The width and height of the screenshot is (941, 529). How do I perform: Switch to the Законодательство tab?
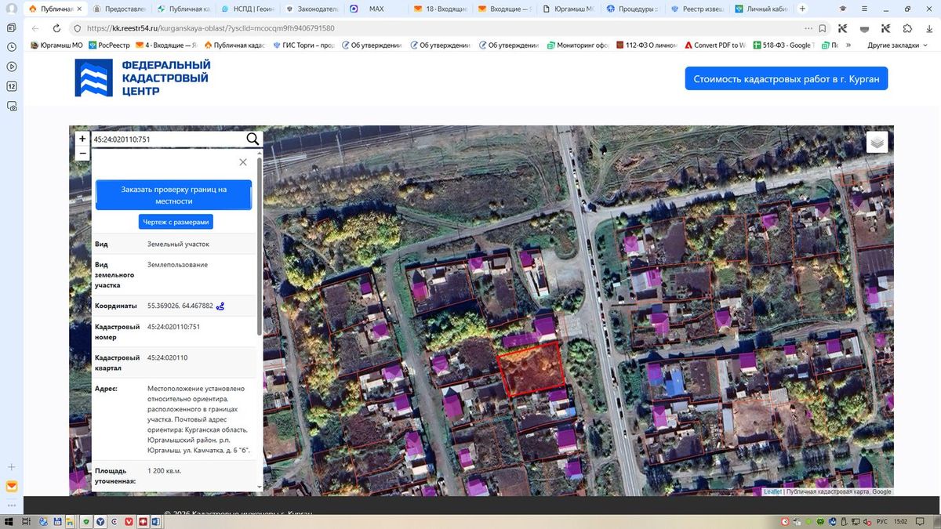pyautogui.click(x=311, y=9)
